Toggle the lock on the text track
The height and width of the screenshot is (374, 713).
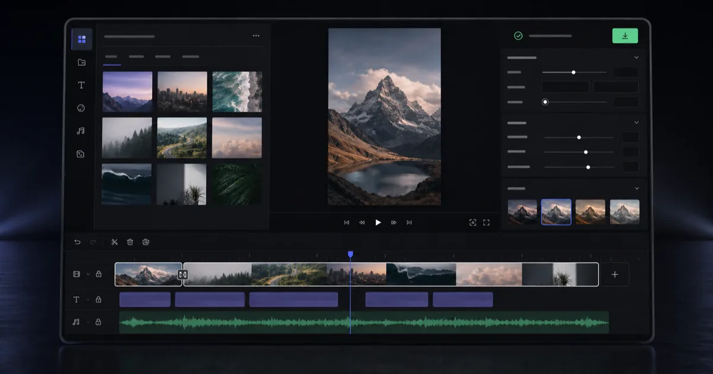(x=99, y=300)
